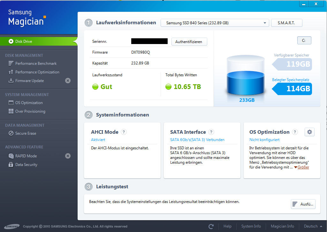This screenshot has width=327, height=232.
Task: Run the Leistungstest with Ausfü... button
Action: click(303, 204)
